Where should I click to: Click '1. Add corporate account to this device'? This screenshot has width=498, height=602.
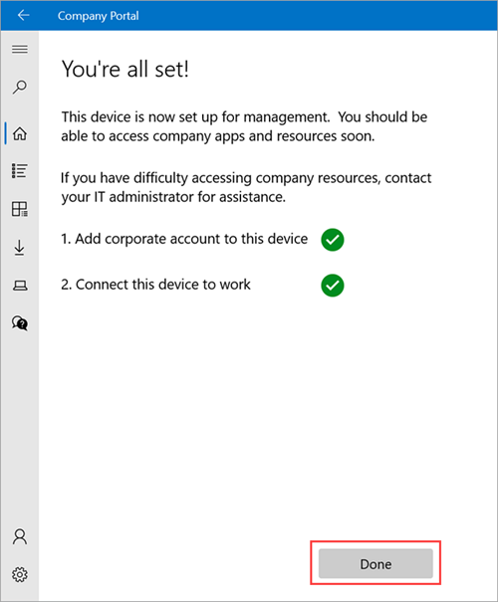[x=184, y=239]
